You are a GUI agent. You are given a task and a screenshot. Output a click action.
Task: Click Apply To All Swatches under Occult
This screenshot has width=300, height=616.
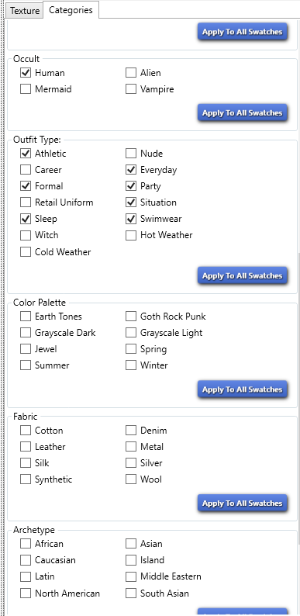click(x=243, y=112)
